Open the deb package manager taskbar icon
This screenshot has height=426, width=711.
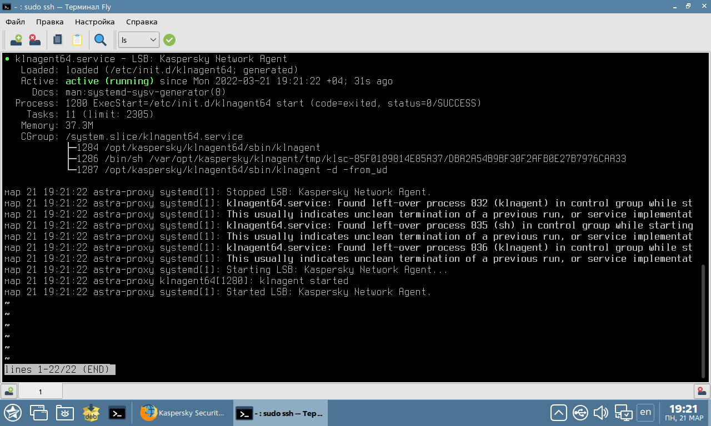tap(91, 413)
